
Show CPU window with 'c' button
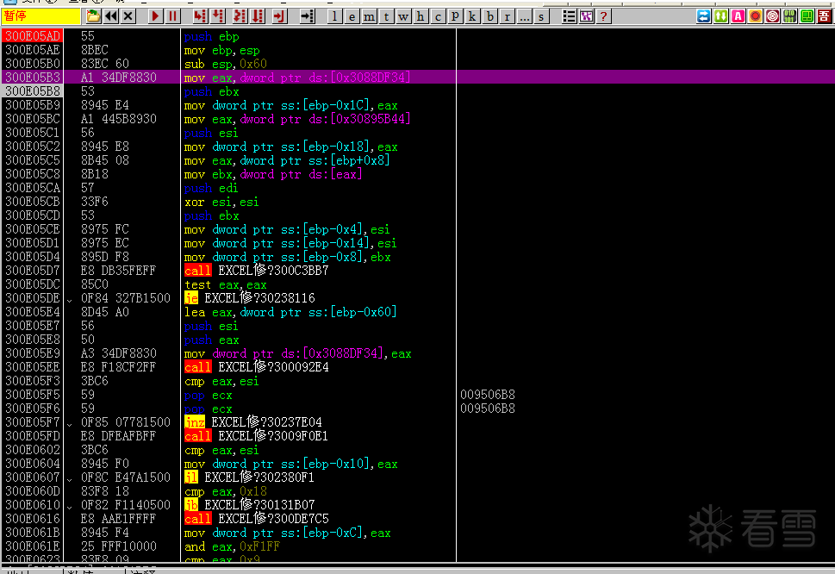(x=438, y=16)
